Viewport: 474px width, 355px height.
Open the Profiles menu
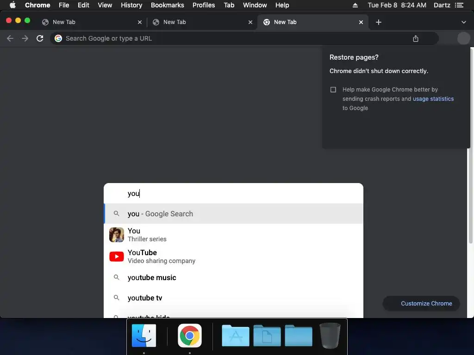[204, 5]
